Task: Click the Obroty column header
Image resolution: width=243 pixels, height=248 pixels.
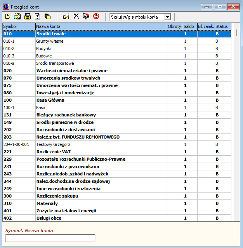Action: (175, 26)
